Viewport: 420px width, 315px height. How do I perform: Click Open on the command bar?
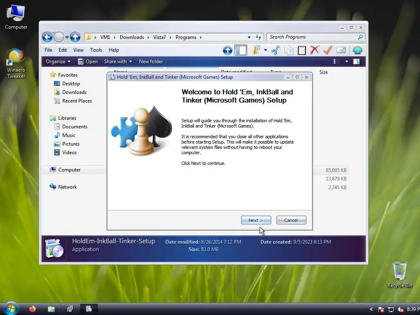[x=88, y=62]
